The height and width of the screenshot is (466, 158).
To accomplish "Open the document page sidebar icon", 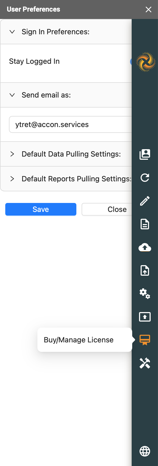I will click(145, 224).
